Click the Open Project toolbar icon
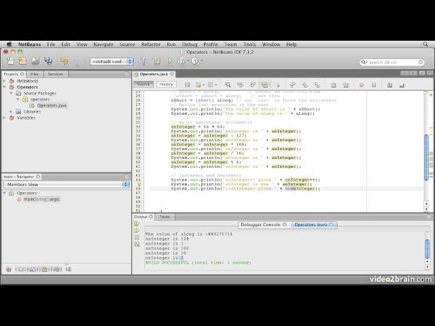This screenshot has width=435, height=326. (x=35, y=60)
